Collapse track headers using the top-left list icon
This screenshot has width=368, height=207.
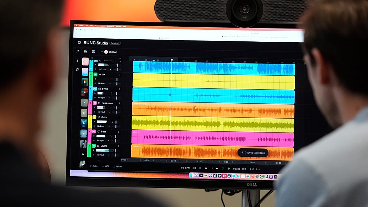(x=92, y=58)
